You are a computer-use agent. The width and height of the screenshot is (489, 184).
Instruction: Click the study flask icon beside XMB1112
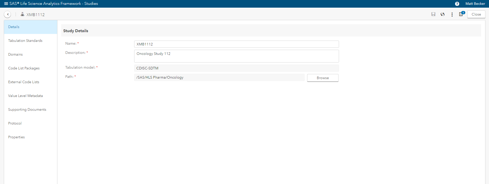click(22, 14)
